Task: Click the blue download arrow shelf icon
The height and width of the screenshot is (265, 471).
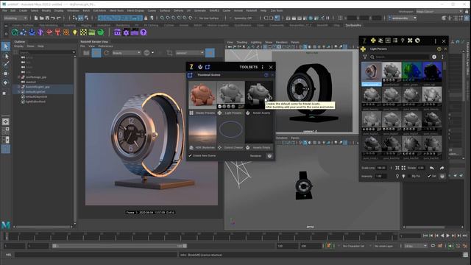Action: pos(32,32)
